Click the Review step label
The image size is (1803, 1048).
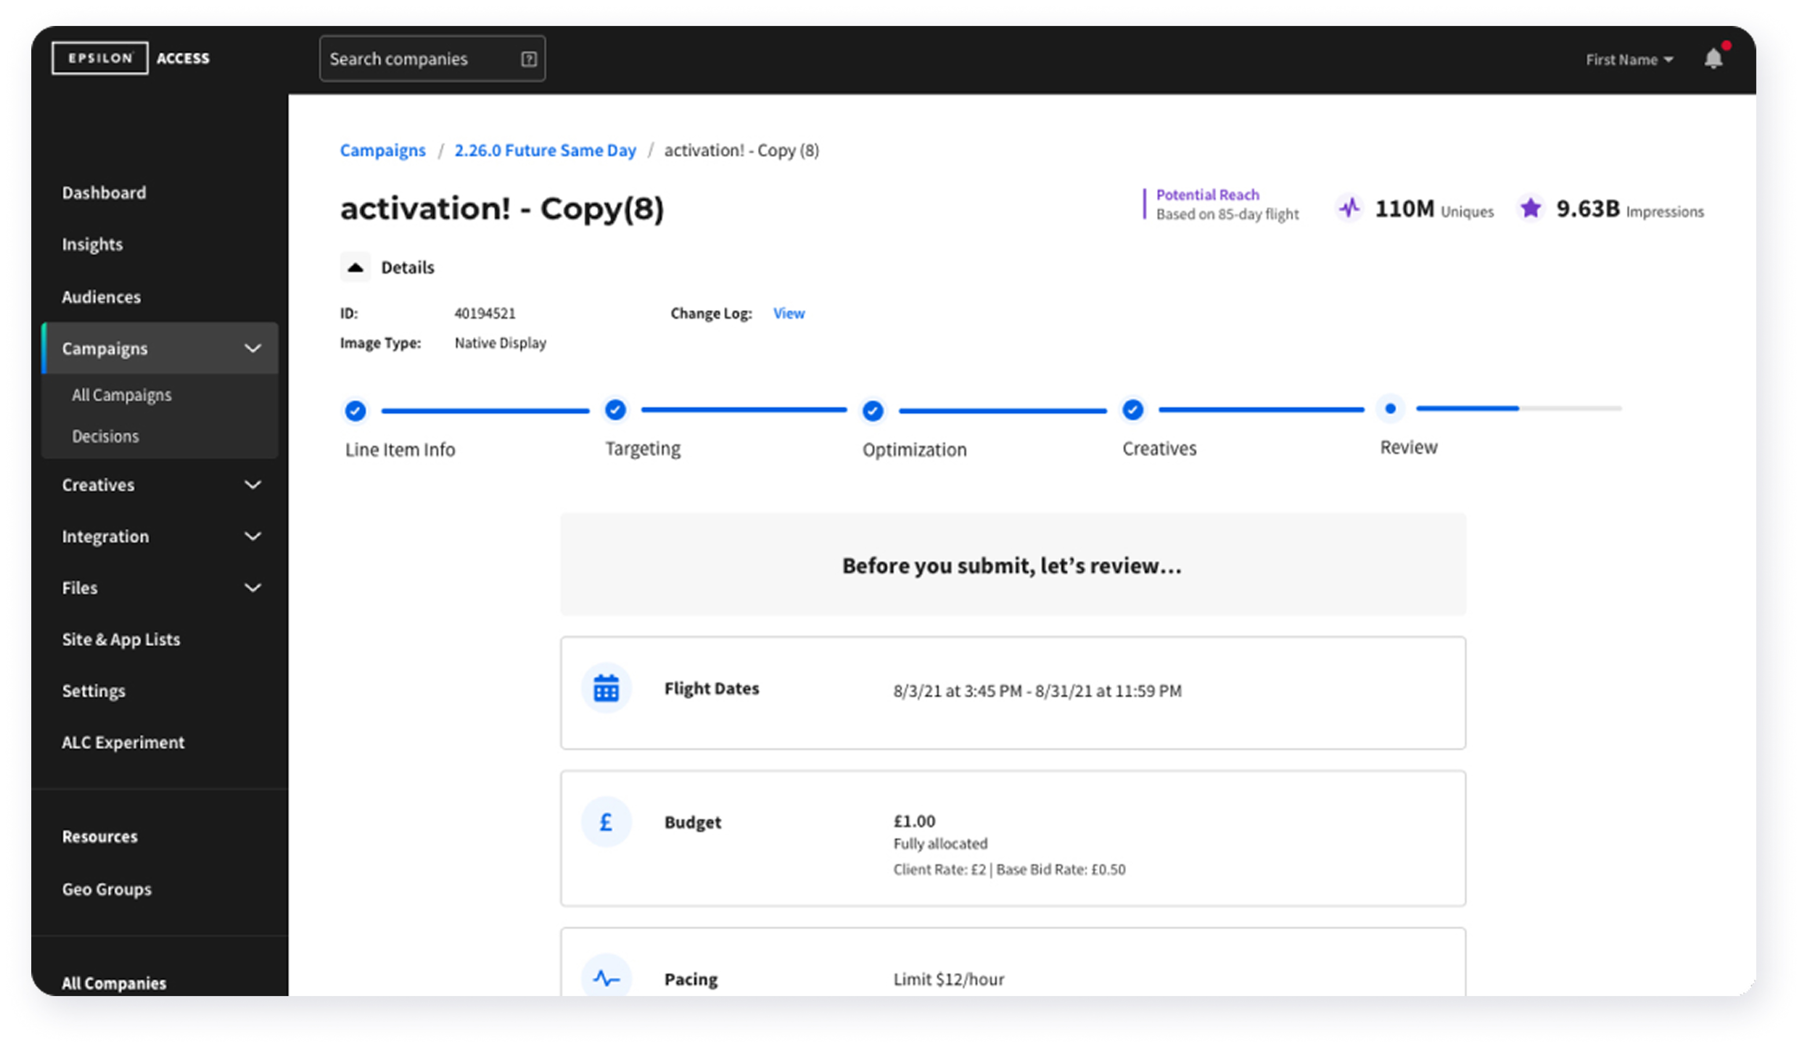(1408, 447)
